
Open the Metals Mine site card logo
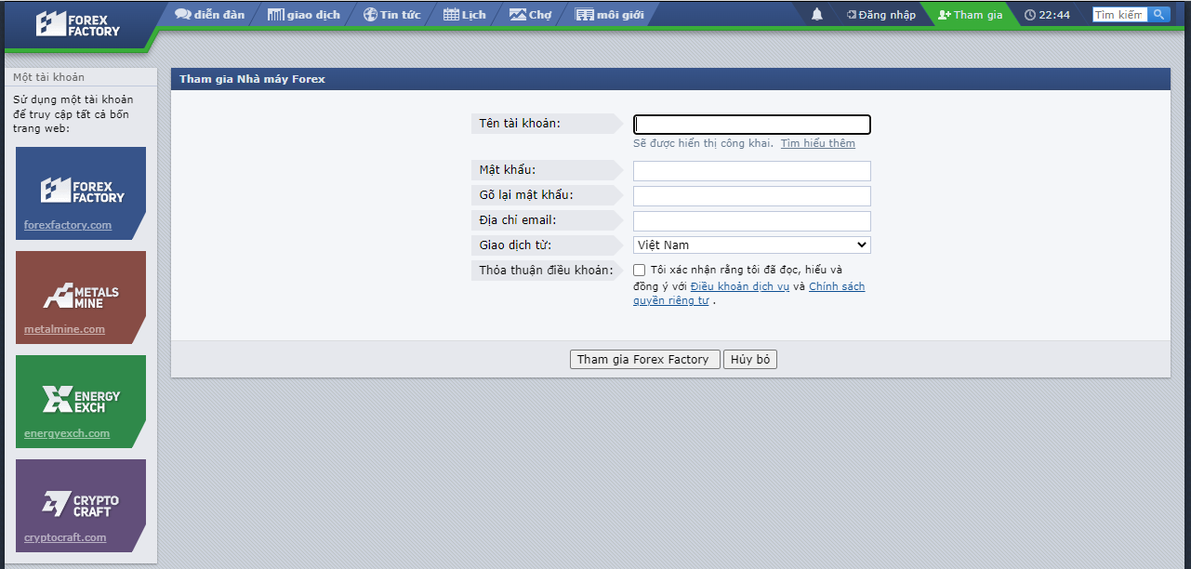click(x=81, y=297)
